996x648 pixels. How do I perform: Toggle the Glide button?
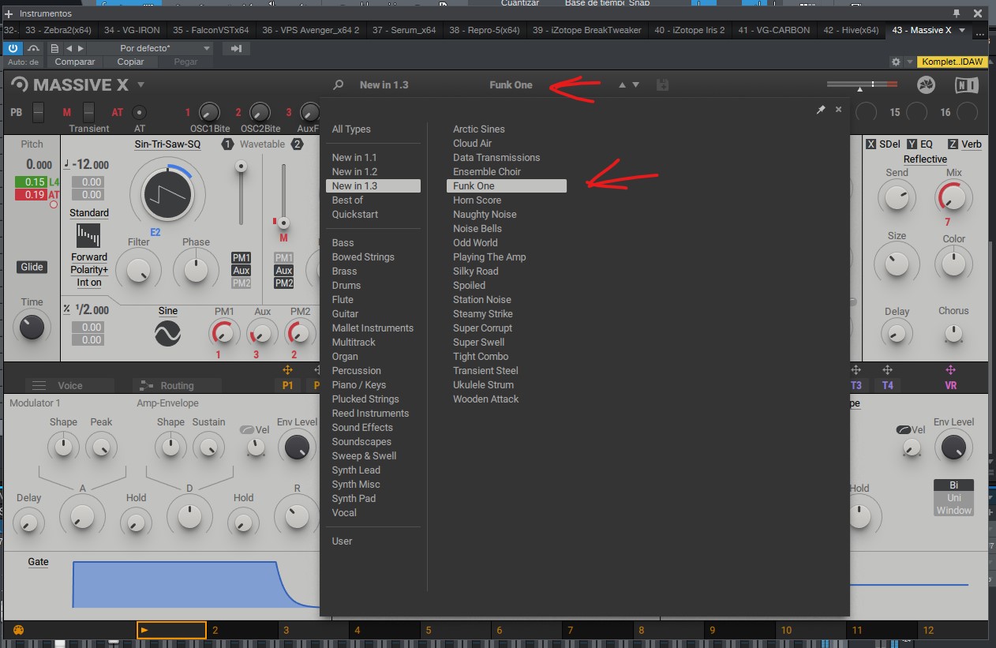point(32,267)
